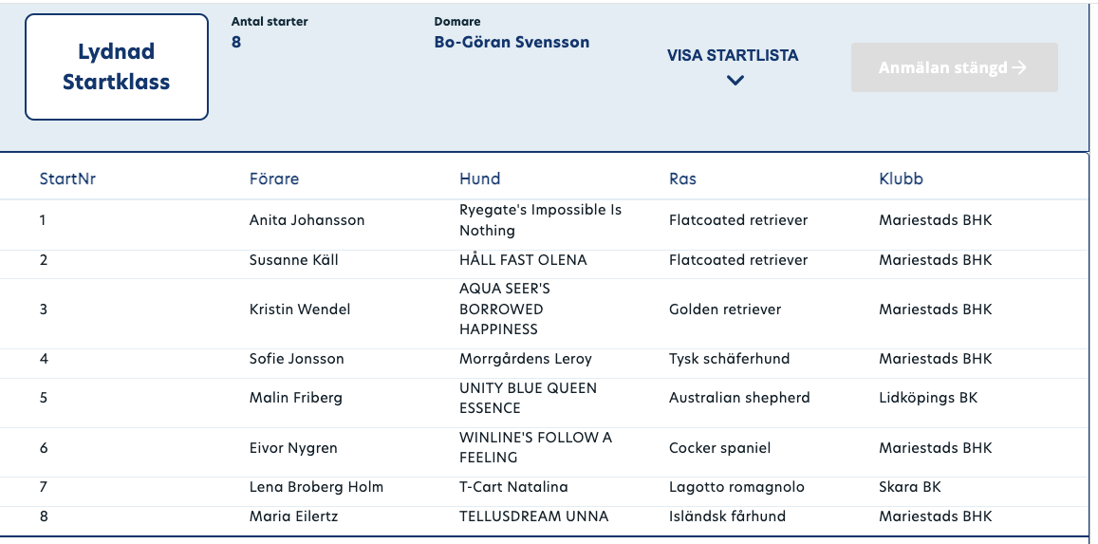Open judge Bo-Göran Svensson link
Viewport: 1098px width, 544px height.
512,42
